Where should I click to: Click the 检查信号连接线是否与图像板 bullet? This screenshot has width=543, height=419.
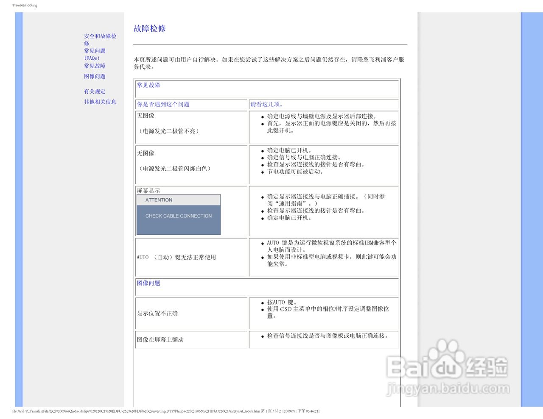327,336
